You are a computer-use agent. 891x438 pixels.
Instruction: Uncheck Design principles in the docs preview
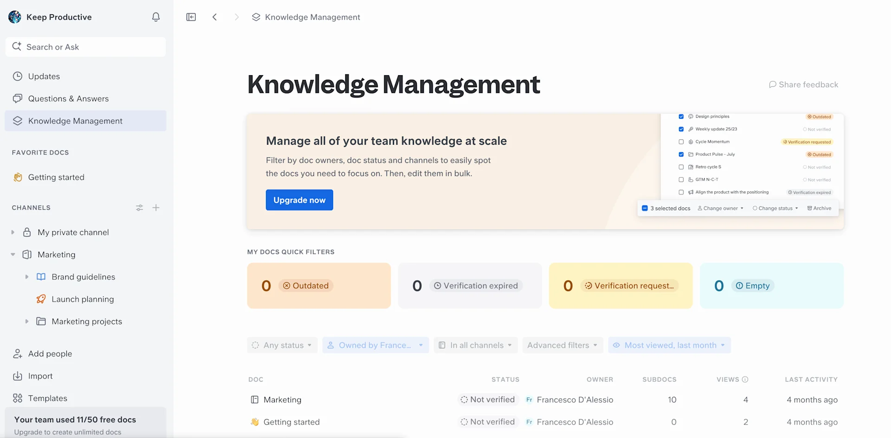point(681,116)
